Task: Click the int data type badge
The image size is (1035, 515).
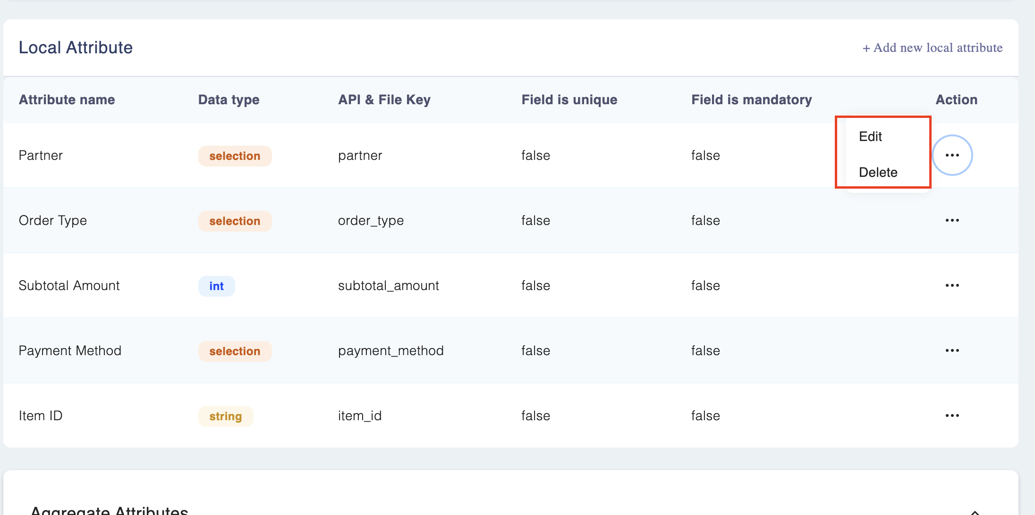Action: [216, 286]
